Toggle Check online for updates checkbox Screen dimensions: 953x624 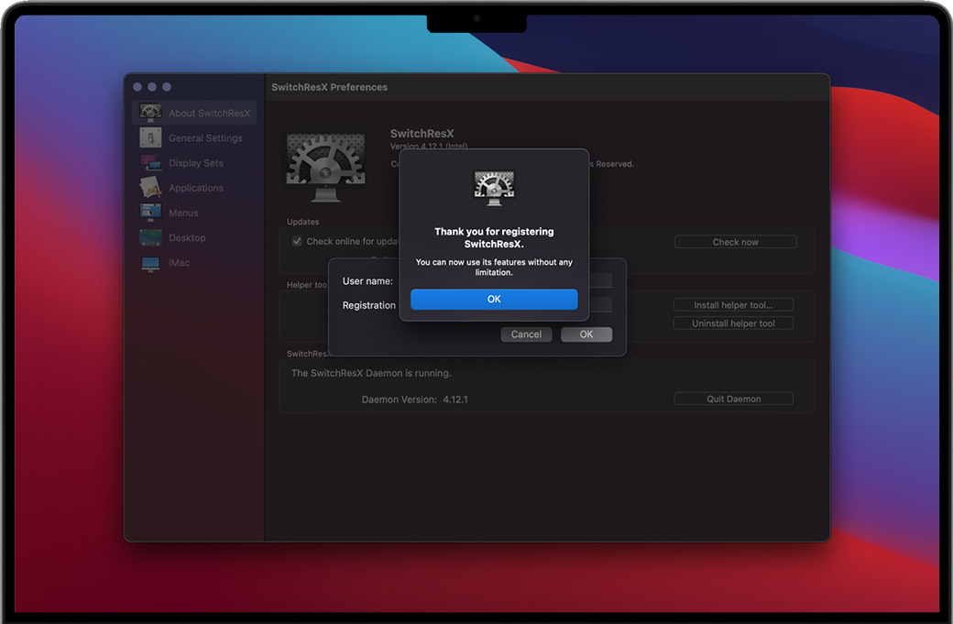(x=297, y=241)
